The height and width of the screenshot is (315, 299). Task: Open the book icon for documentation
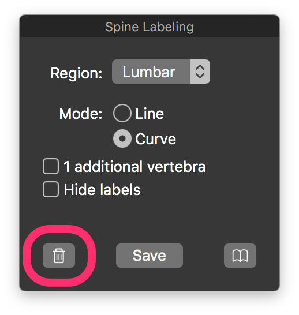click(x=240, y=256)
